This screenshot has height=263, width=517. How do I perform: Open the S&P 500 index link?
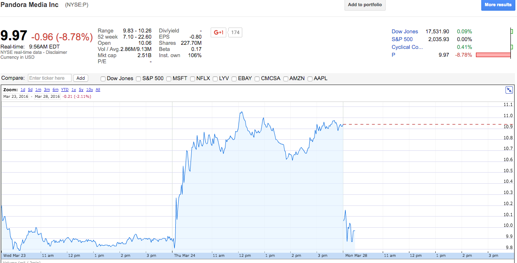pyautogui.click(x=402, y=39)
